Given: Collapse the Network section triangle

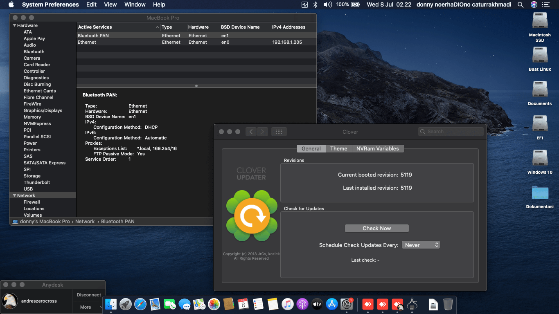Looking at the screenshot, I should coord(15,195).
